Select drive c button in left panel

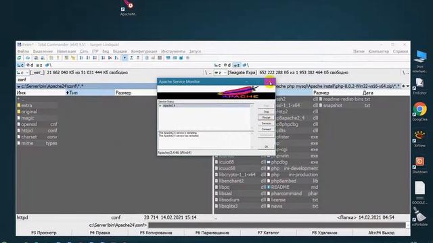pyautogui.click(x=20, y=65)
